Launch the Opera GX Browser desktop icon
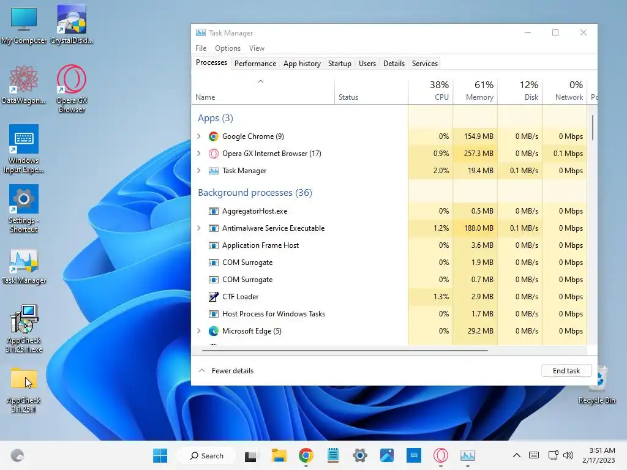The width and height of the screenshot is (627, 470). click(x=72, y=89)
